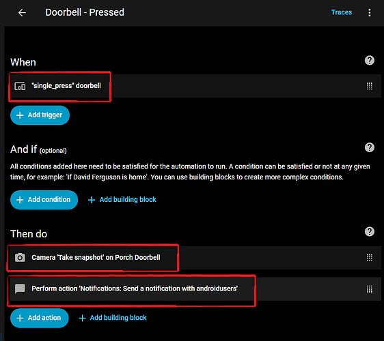The height and width of the screenshot is (341, 384).
Task: Open help for the When section
Action: (x=369, y=61)
